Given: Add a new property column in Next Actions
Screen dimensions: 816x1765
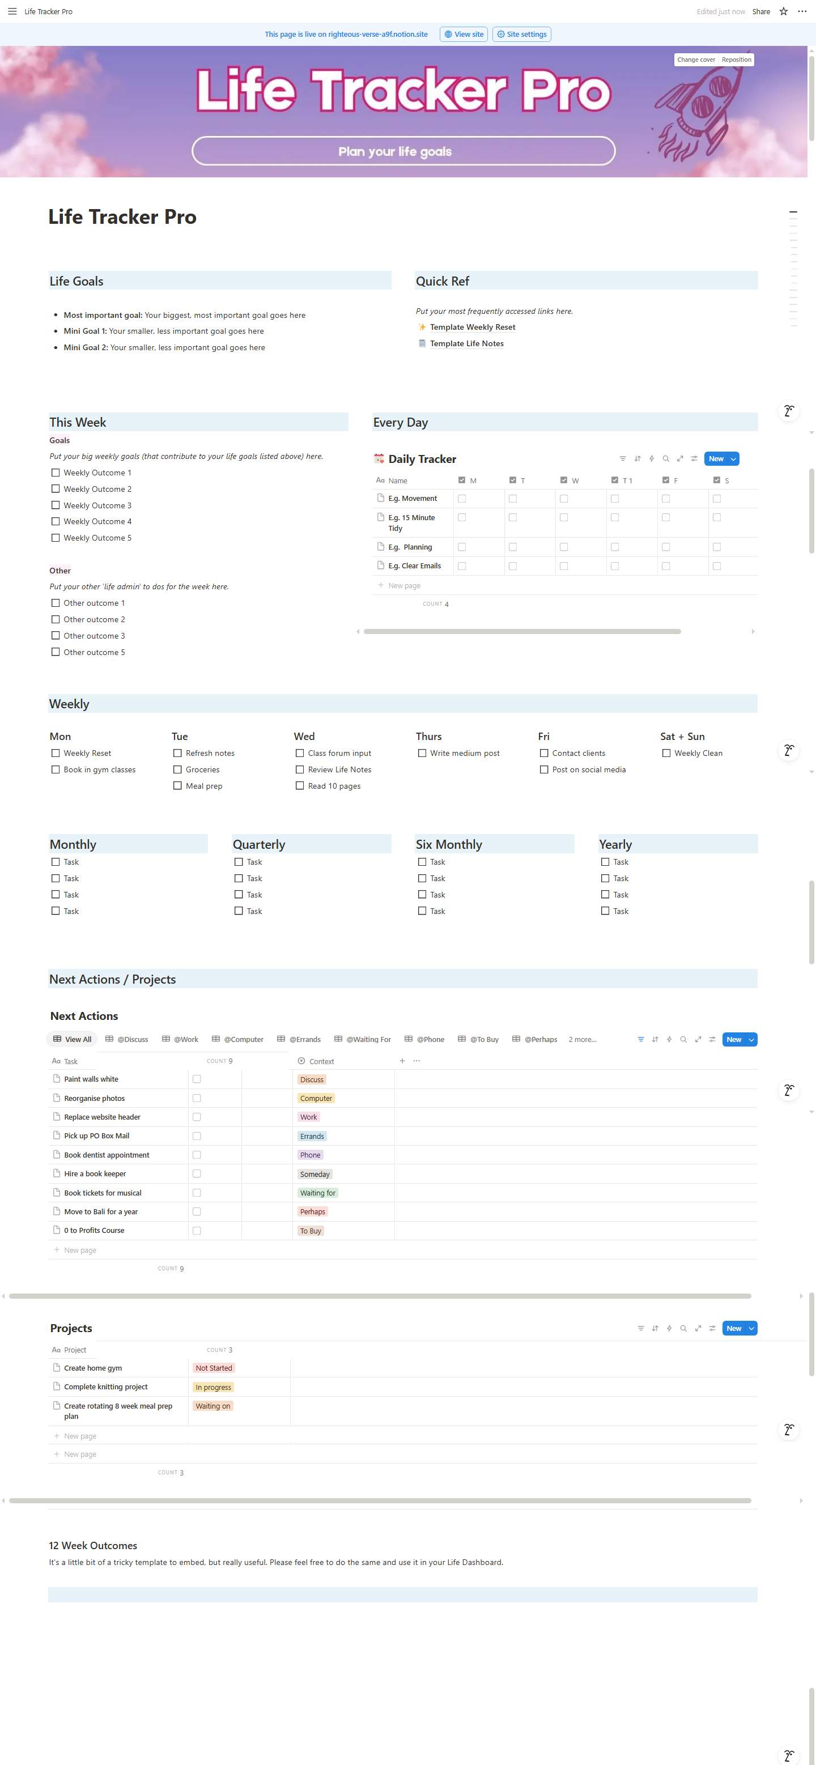Looking at the screenshot, I should pos(402,1061).
